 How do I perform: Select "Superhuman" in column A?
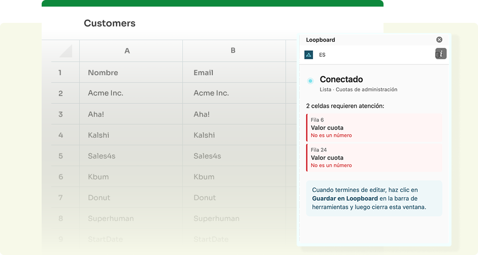(x=131, y=218)
